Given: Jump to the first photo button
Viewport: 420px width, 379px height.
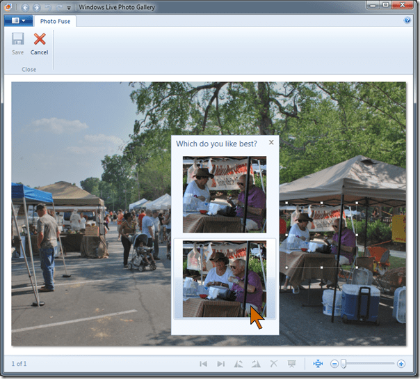Looking at the screenshot, I should 203,364.
